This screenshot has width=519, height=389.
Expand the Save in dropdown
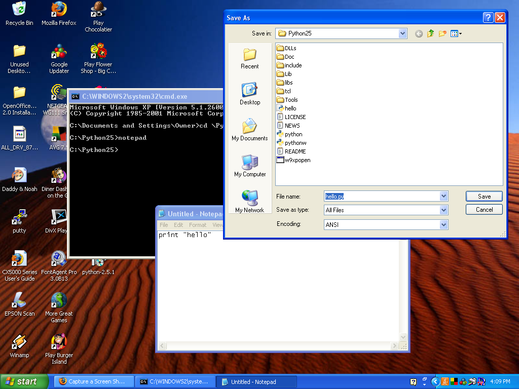402,34
